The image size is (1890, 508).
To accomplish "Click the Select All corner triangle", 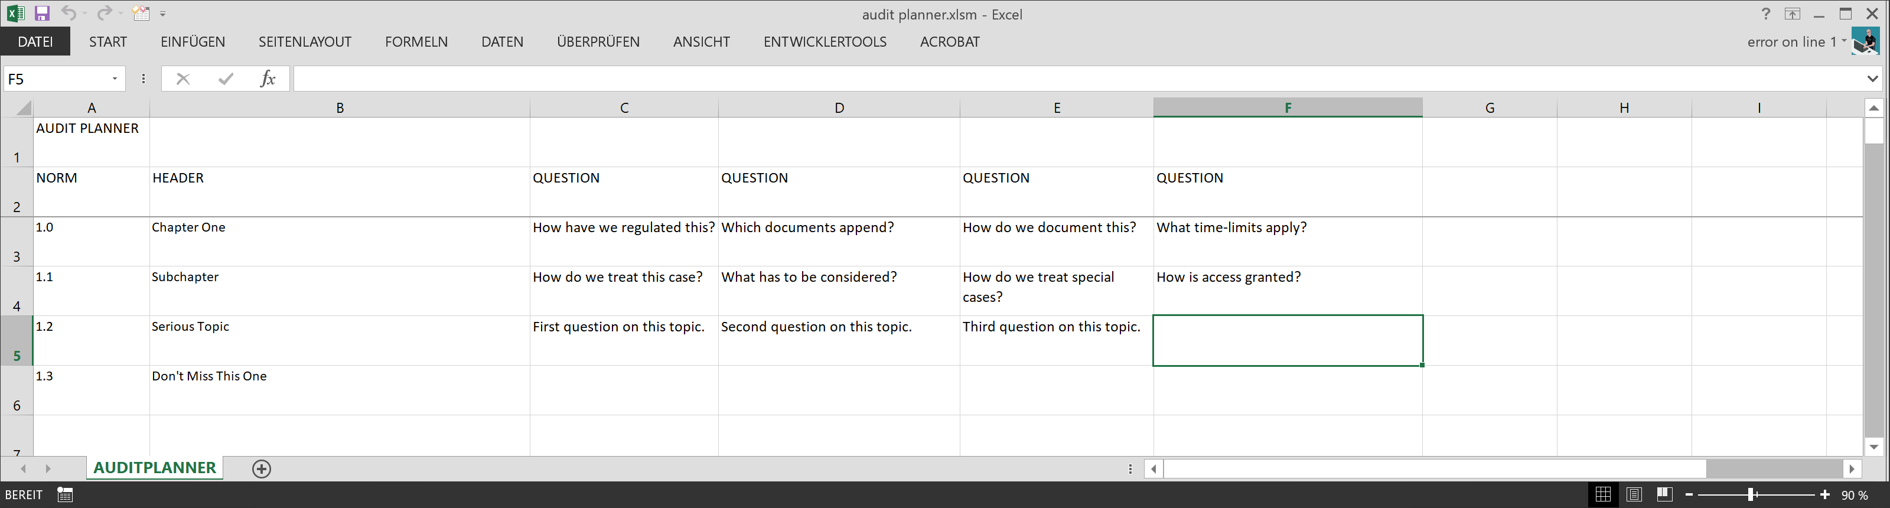I will [24, 108].
